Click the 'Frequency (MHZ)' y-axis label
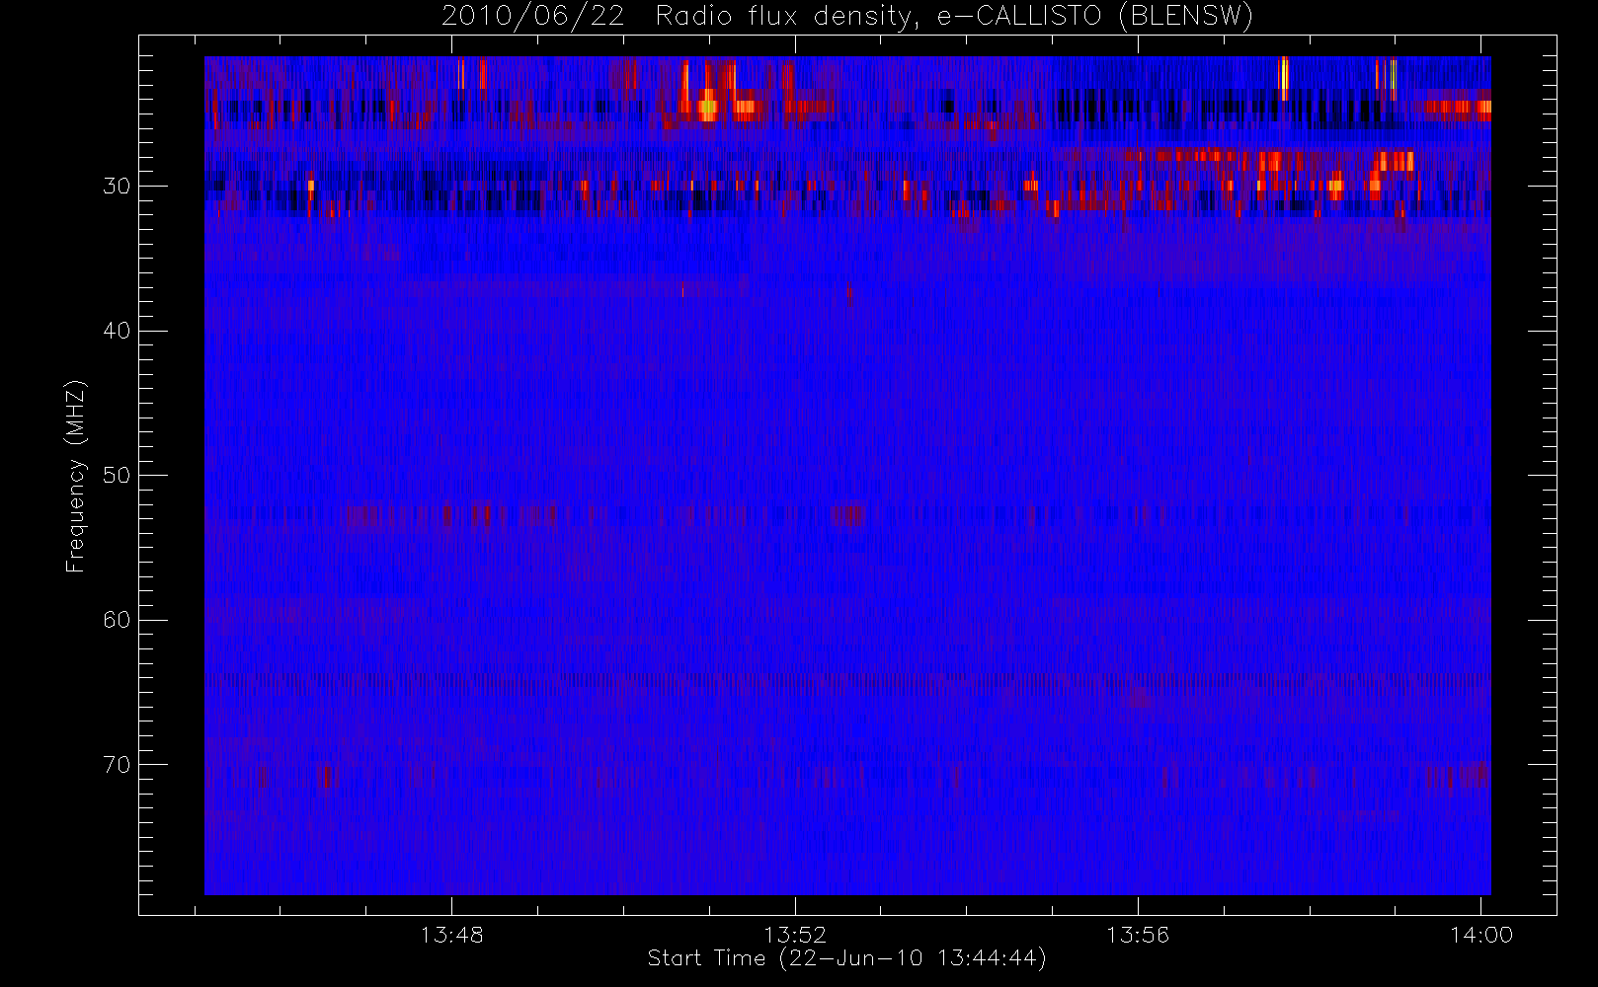Screen dimensions: 1598x987 pyautogui.click(x=76, y=476)
